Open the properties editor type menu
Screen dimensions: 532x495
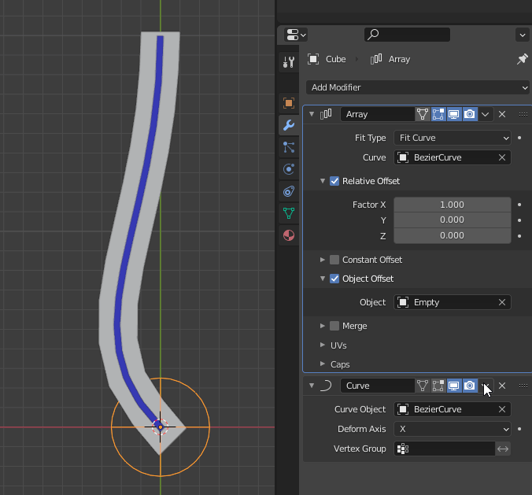coord(296,35)
